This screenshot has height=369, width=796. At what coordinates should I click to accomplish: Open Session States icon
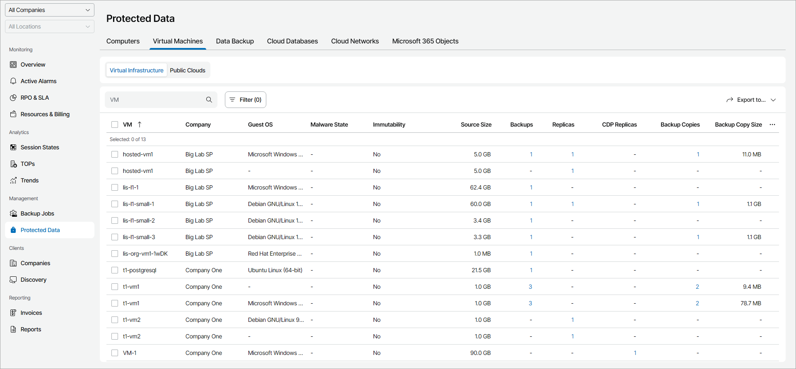click(x=13, y=147)
